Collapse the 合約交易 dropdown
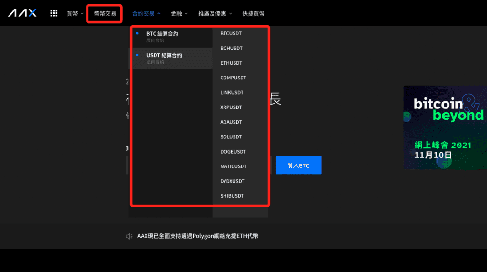The height and width of the screenshot is (272, 487). pos(146,14)
